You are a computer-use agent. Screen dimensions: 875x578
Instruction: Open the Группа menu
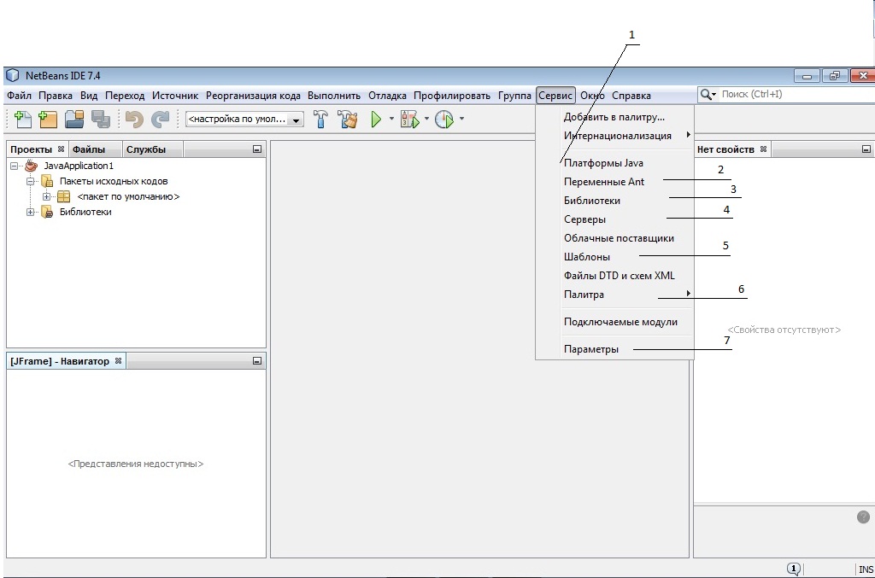tap(514, 96)
